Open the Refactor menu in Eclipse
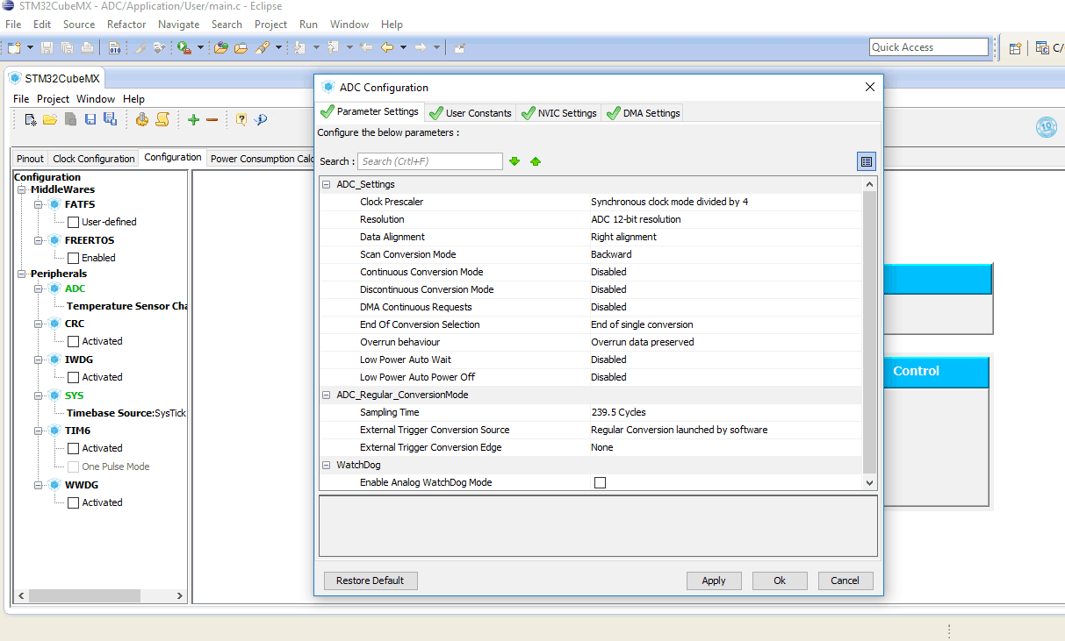Image resolution: width=1065 pixels, height=641 pixels. (x=126, y=25)
